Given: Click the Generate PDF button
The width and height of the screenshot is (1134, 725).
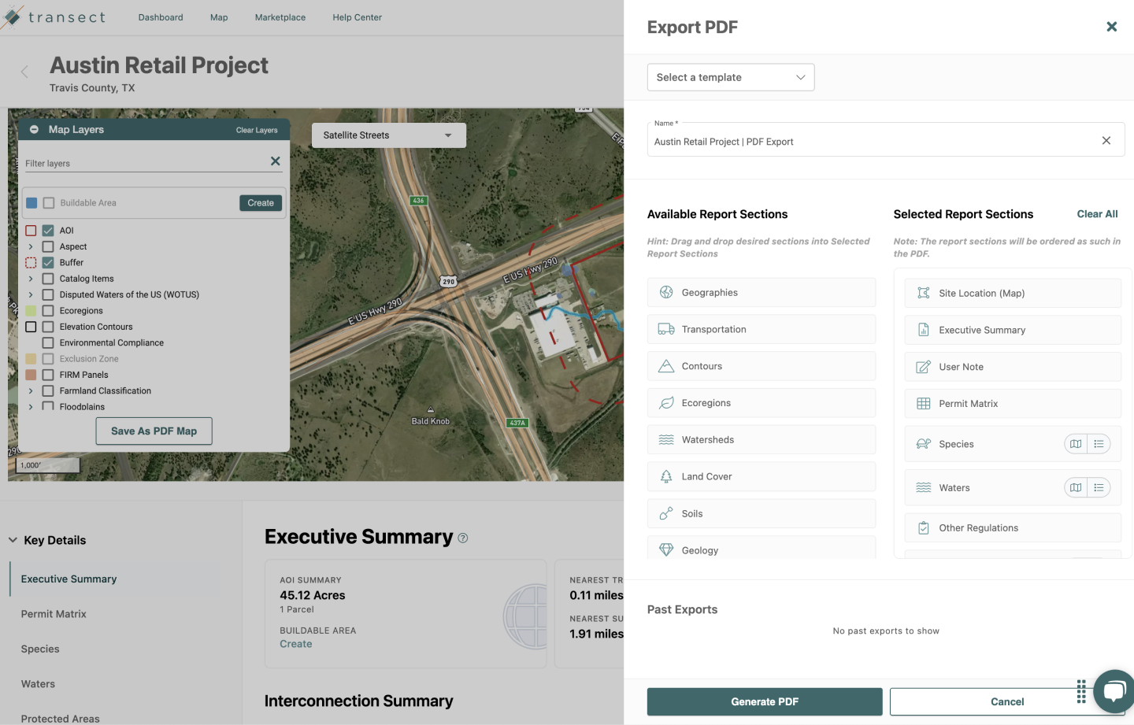Looking at the screenshot, I should (764, 701).
